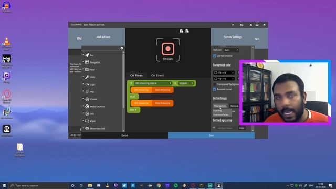Show hidden system tray icons chevron
Image resolution: width=336 pixels, height=189 pixels.
tap(288, 185)
